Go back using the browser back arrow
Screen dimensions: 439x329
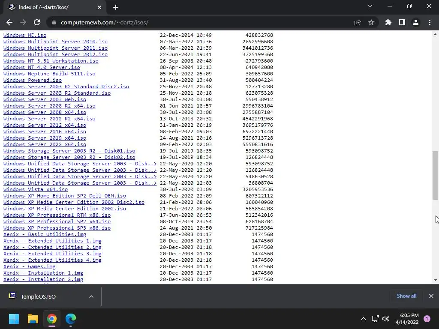[x=9, y=22]
